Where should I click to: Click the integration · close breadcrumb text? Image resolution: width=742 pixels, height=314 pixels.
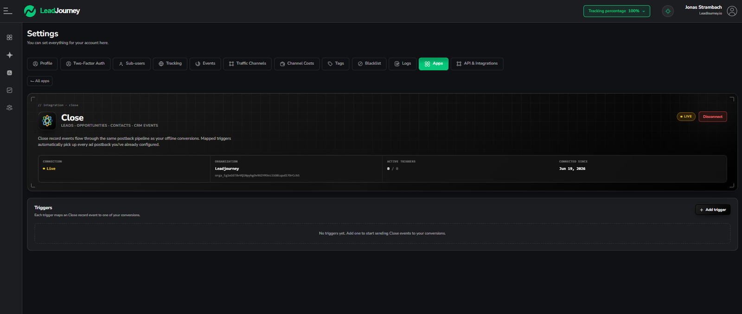pos(58,105)
